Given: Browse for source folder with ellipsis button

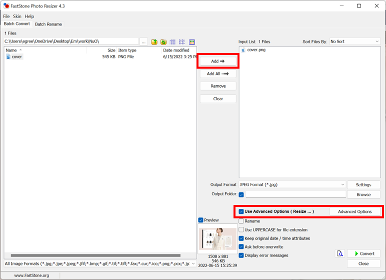Looking at the screenshot, I should [144, 42].
